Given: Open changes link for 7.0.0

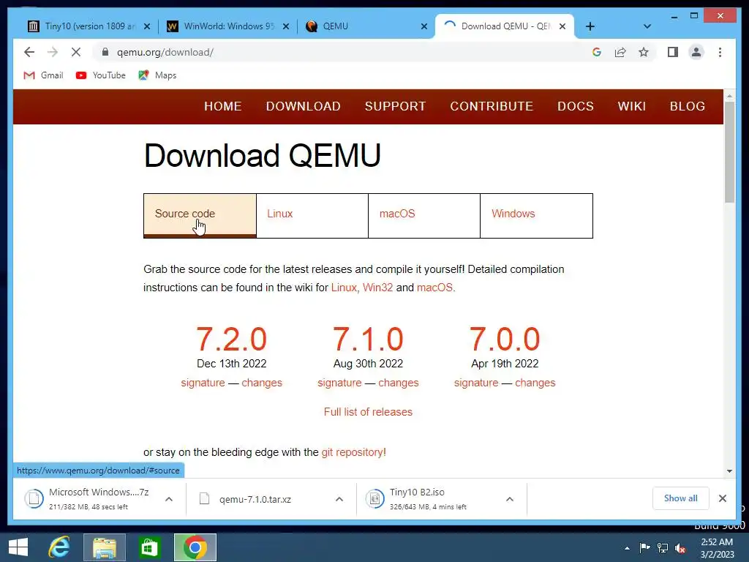Looking at the screenshot, I should click(535, 383).
